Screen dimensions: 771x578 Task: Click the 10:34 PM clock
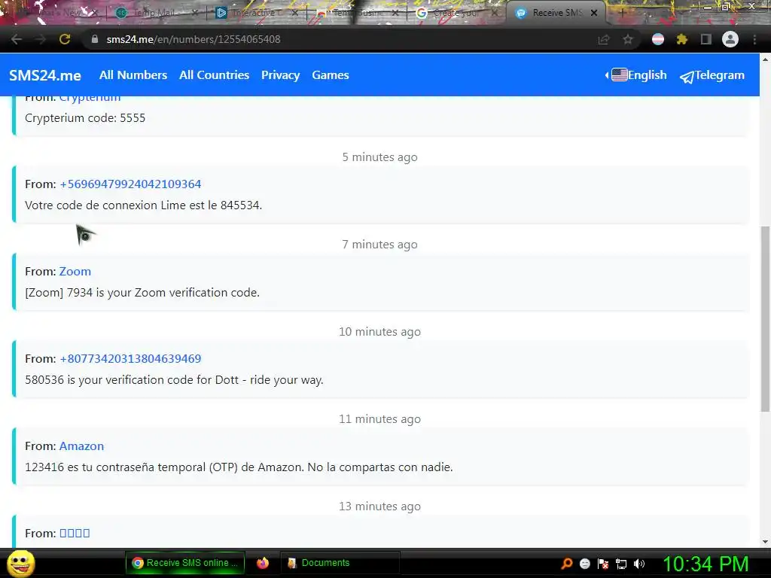(705, 564)
